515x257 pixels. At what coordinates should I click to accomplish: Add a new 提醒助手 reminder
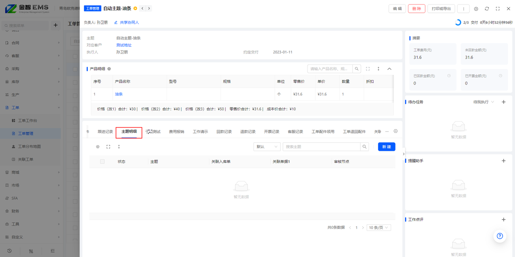tap(503, 161)
